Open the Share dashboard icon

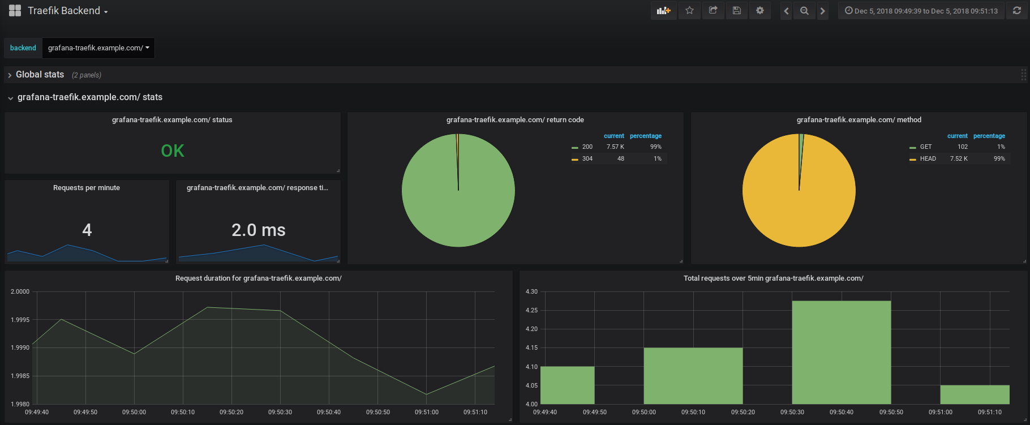(x=713, y=11)
